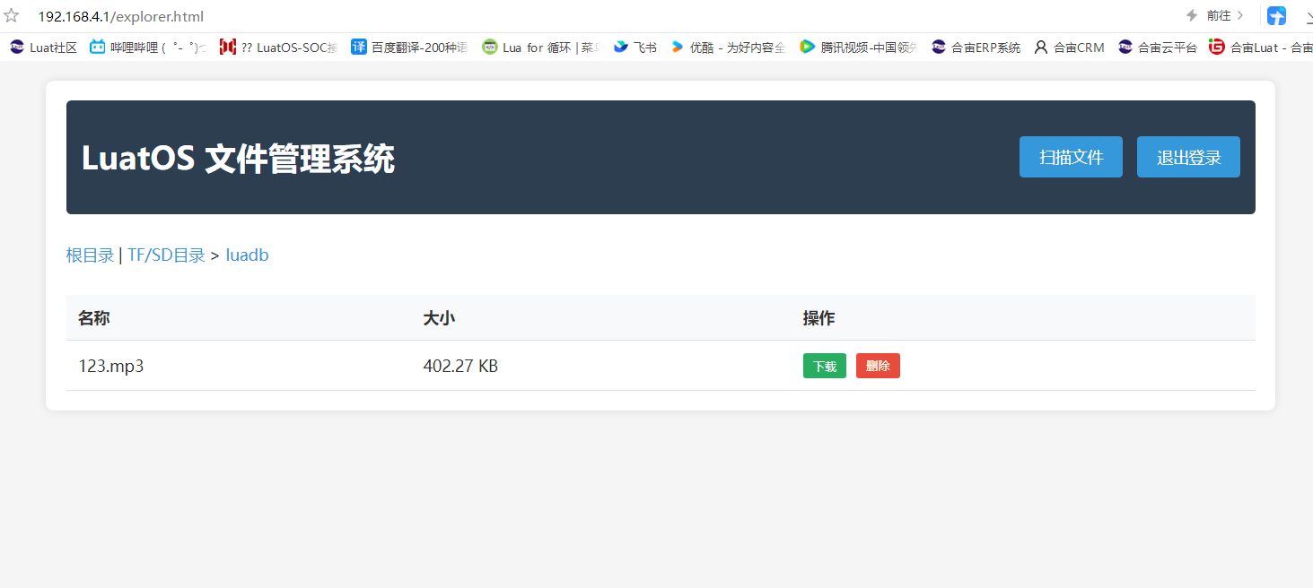The image size is (1313, 588).
Task: Click the blue extension icon beside 前往
Action: pyautogui.click(x=1276, y=15)
